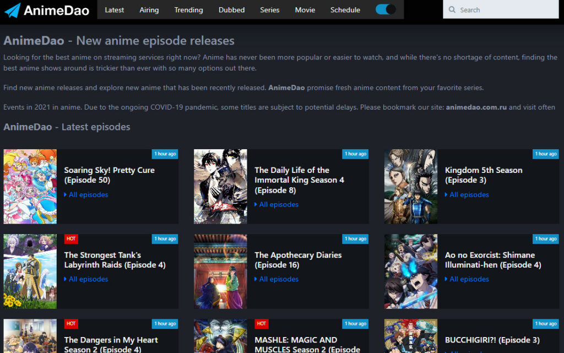This screenshot has height=353, width=564.
Task: Click the AnimeDao site title text
Action: 57,10
